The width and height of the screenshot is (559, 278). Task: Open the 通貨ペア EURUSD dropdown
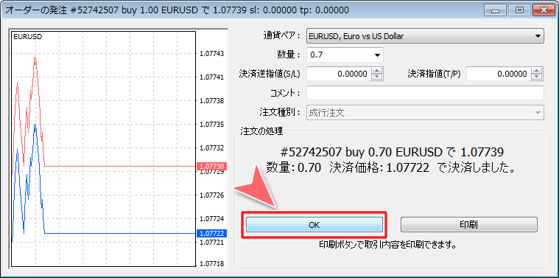click(425, 36)
